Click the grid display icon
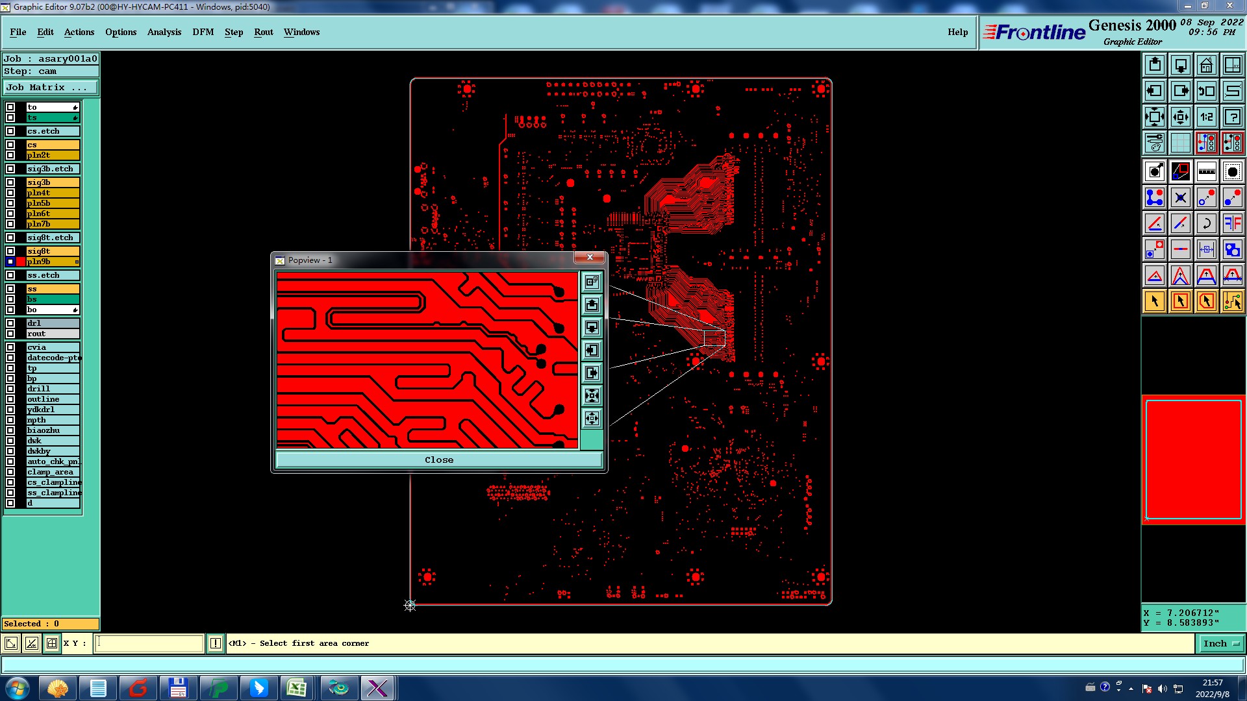1247x701 pixels. coord(1180,143)
